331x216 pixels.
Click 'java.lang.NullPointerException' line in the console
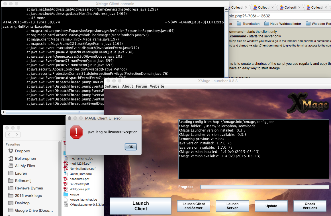[x=26, y=27]
